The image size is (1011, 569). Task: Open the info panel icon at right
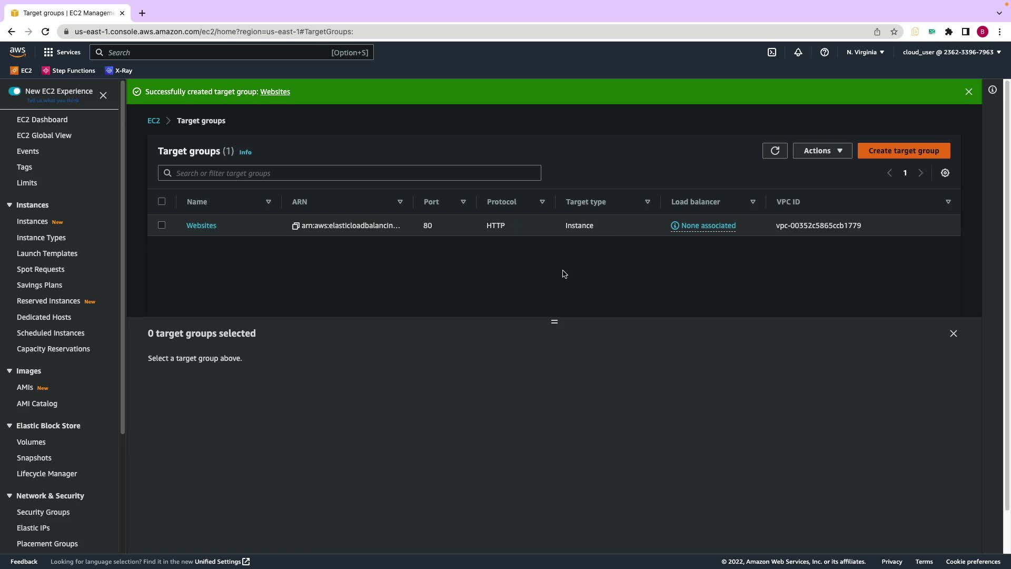click(x=992, y=90)
